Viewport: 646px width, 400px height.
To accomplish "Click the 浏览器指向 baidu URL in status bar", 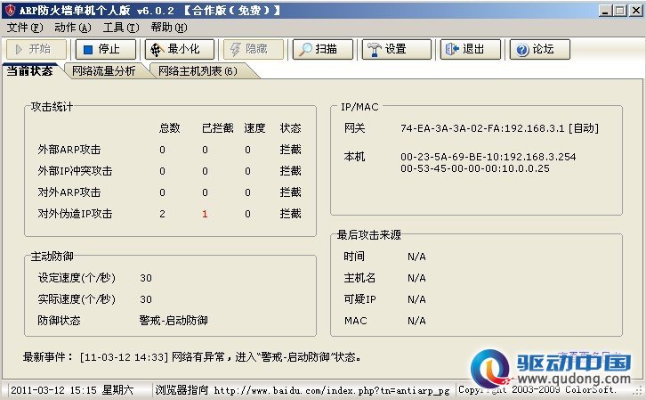I will (x=303, y=390).
